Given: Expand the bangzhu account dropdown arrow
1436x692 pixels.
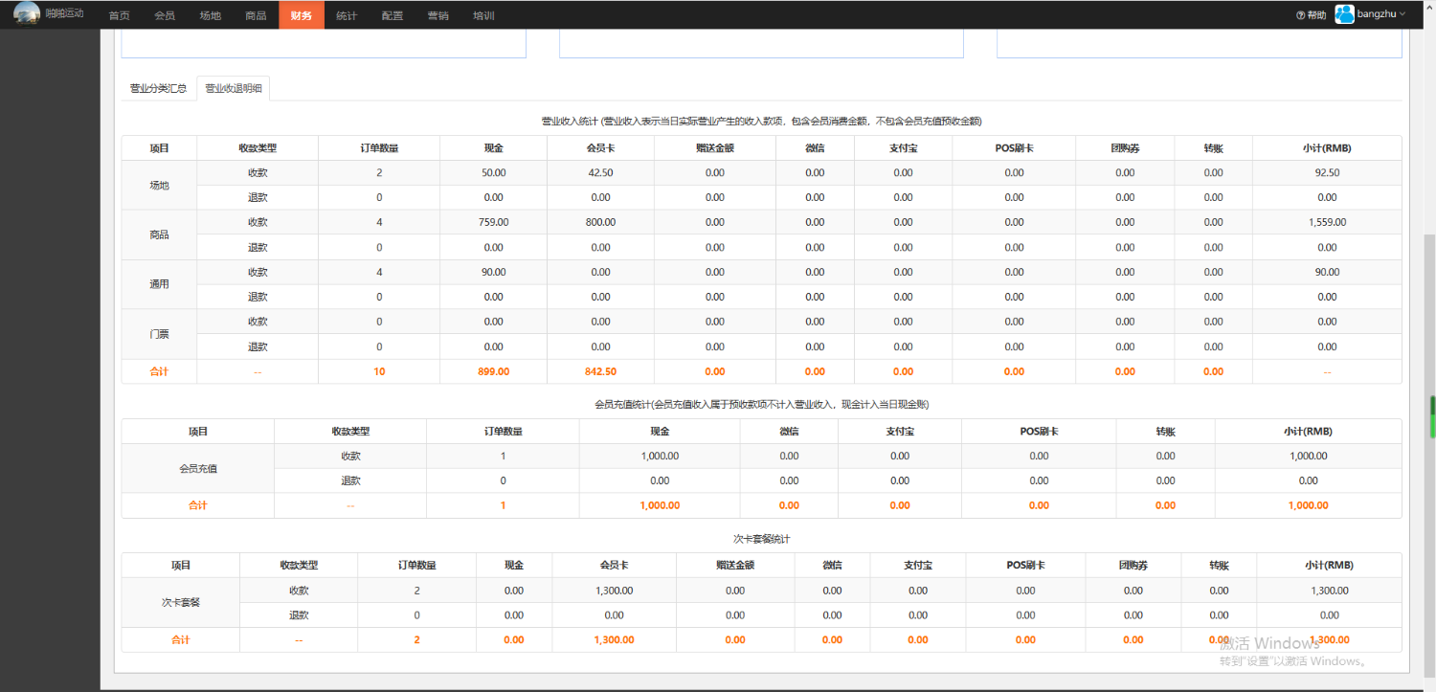Looking at the screenshot, I should coord(1402,14).
